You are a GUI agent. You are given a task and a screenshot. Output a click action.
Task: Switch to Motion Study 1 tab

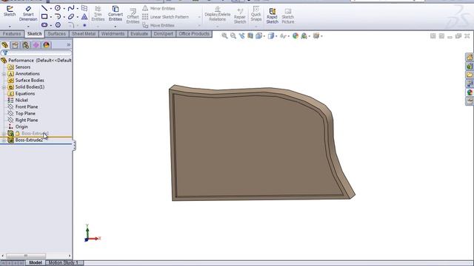(64, 263)
